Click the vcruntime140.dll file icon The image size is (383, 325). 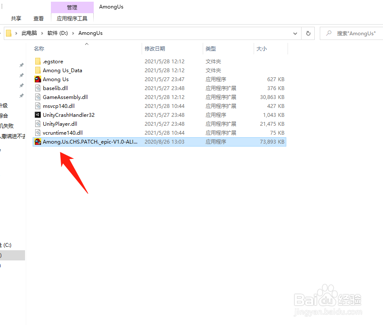(38, 133)
